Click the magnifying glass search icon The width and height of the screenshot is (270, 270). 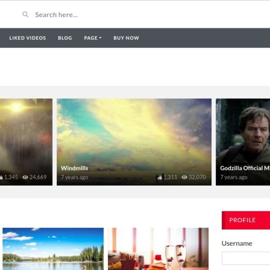tap(26, 14)
